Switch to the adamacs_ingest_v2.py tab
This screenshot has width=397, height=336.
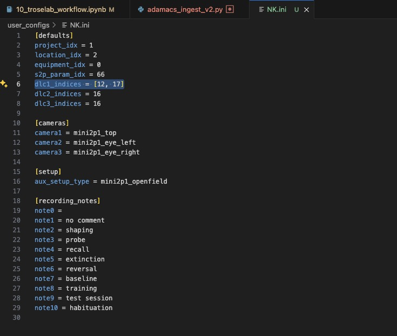pyautogui.click(x=185, y=10)
